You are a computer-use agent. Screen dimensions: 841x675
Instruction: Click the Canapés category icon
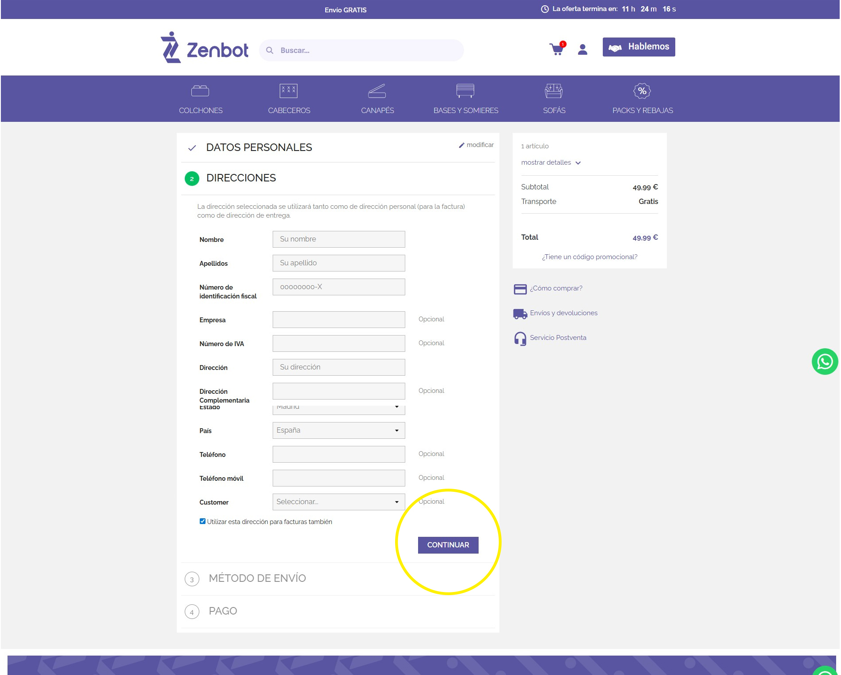[377, 91]
